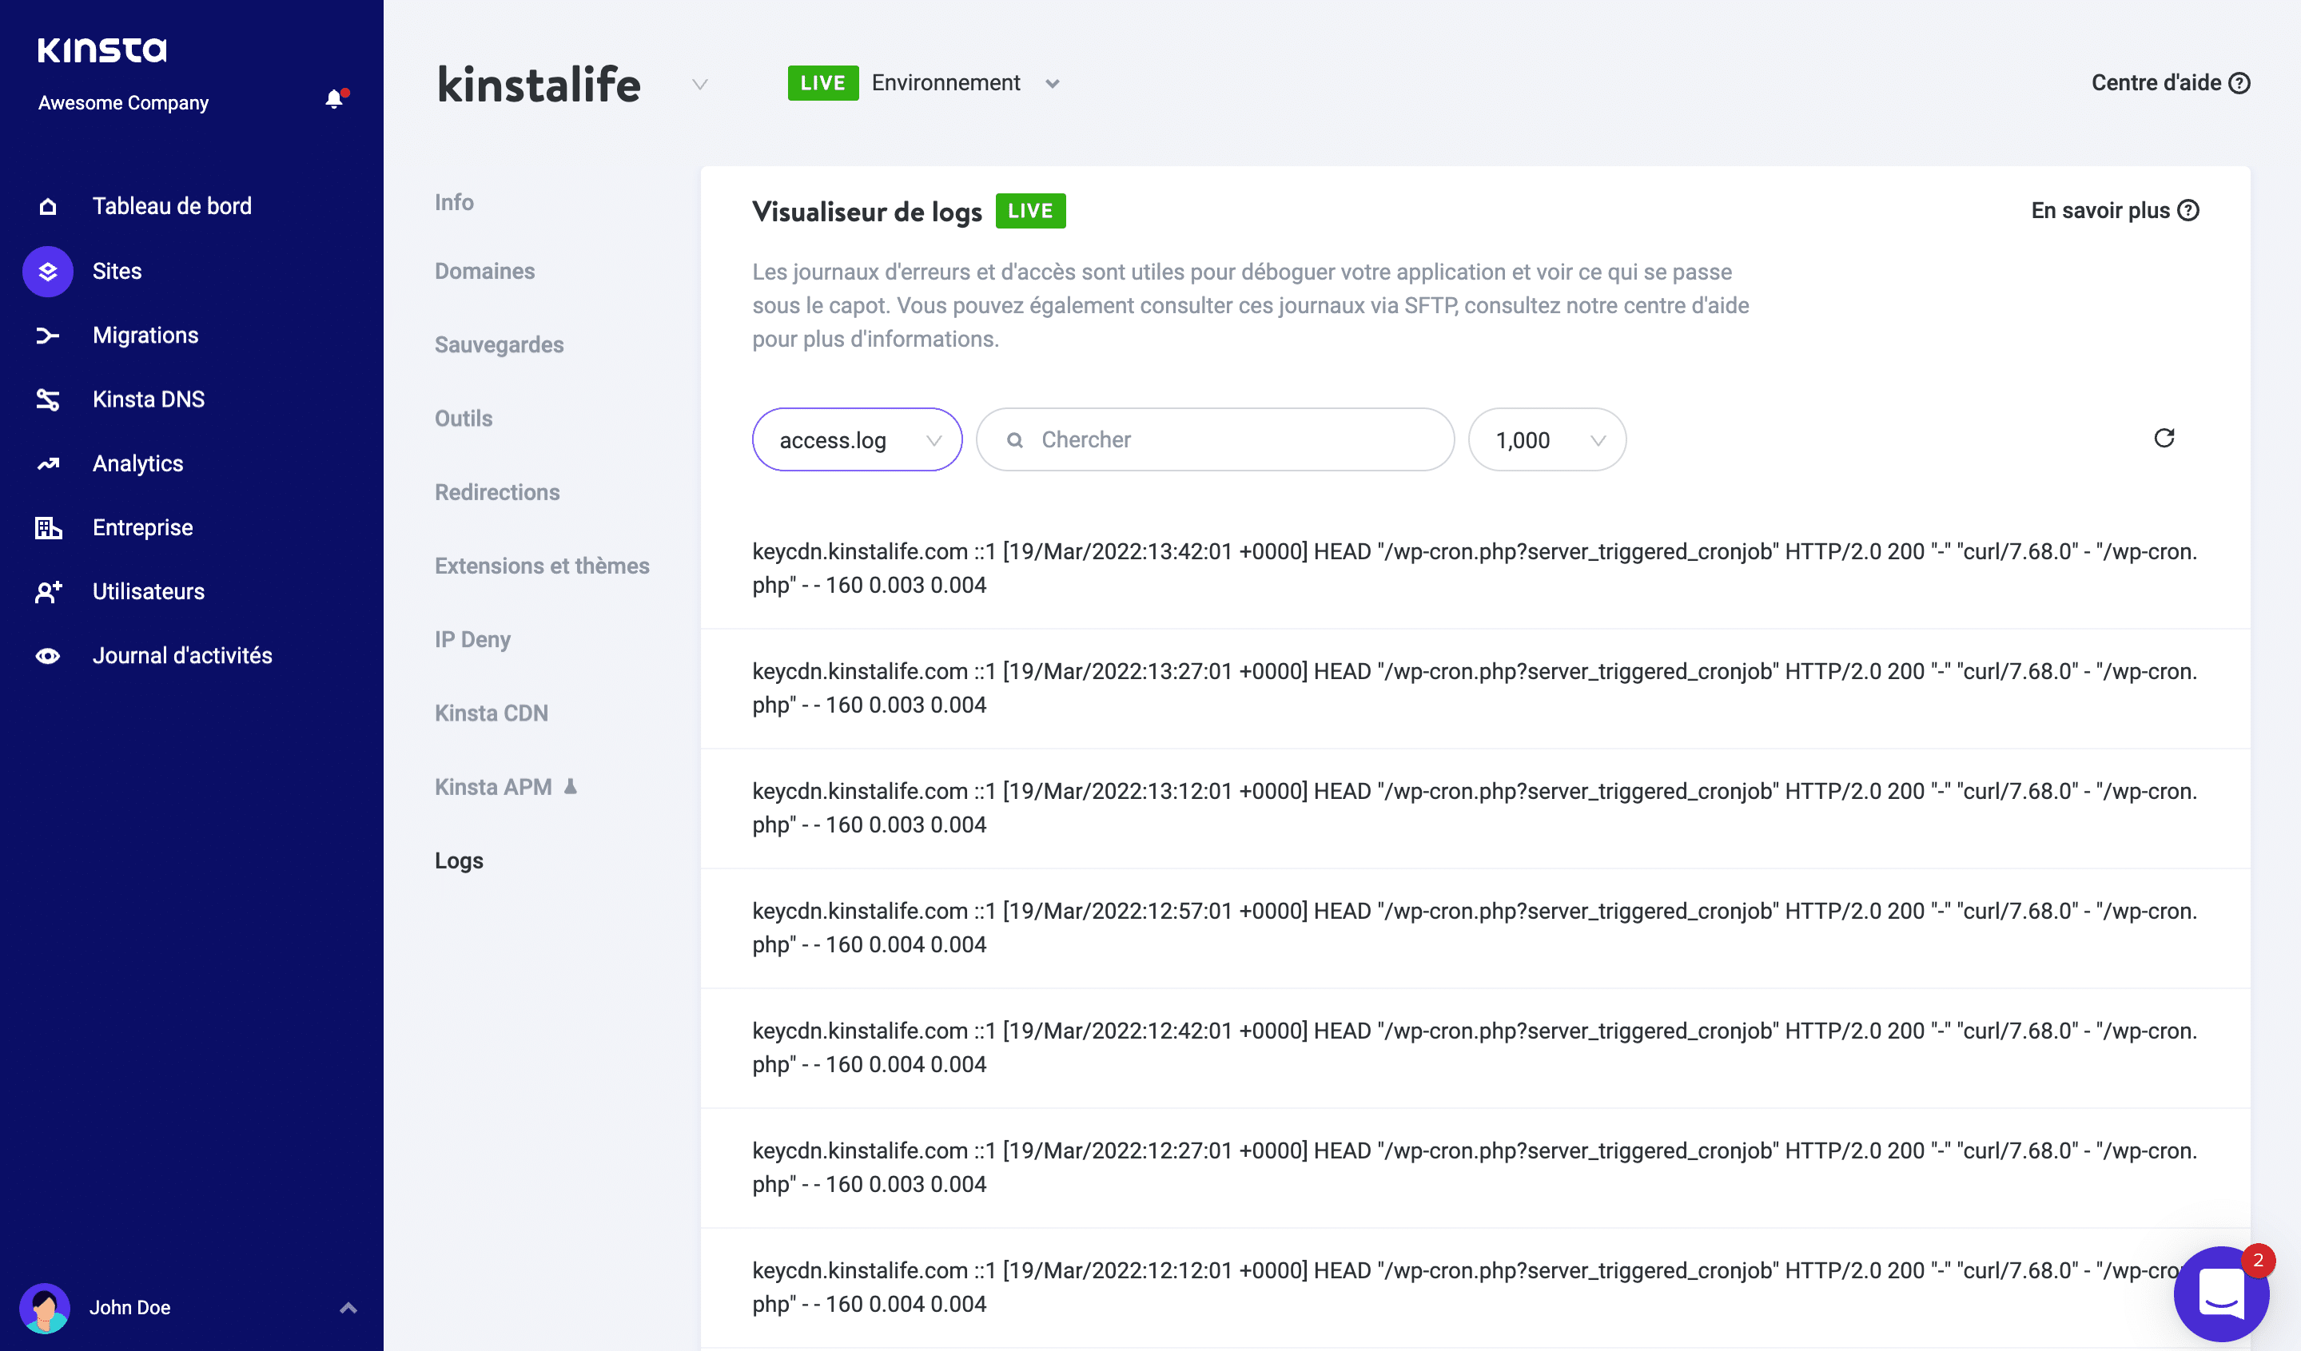
Task: Open the kinstalife site switcher chevron
Action: coord(699,84)
